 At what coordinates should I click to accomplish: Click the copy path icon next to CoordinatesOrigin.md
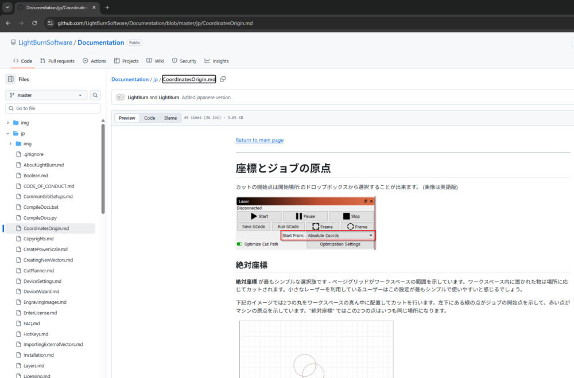223,79
